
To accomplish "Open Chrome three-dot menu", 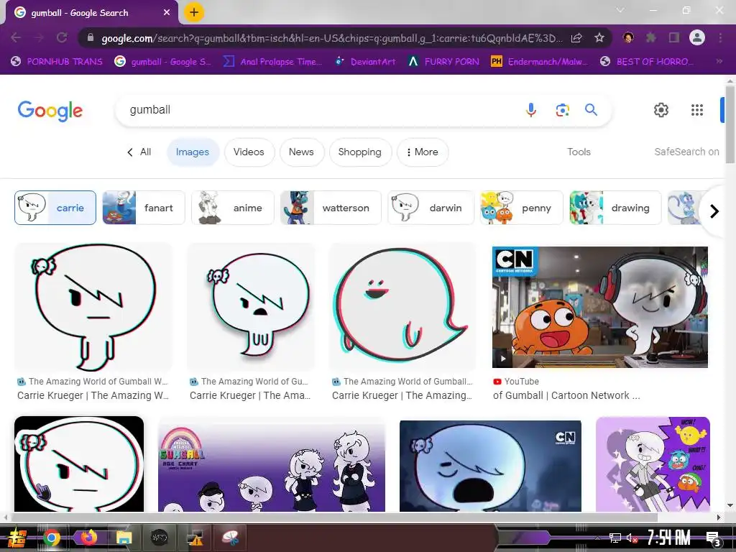I will (x=720, y=37).
